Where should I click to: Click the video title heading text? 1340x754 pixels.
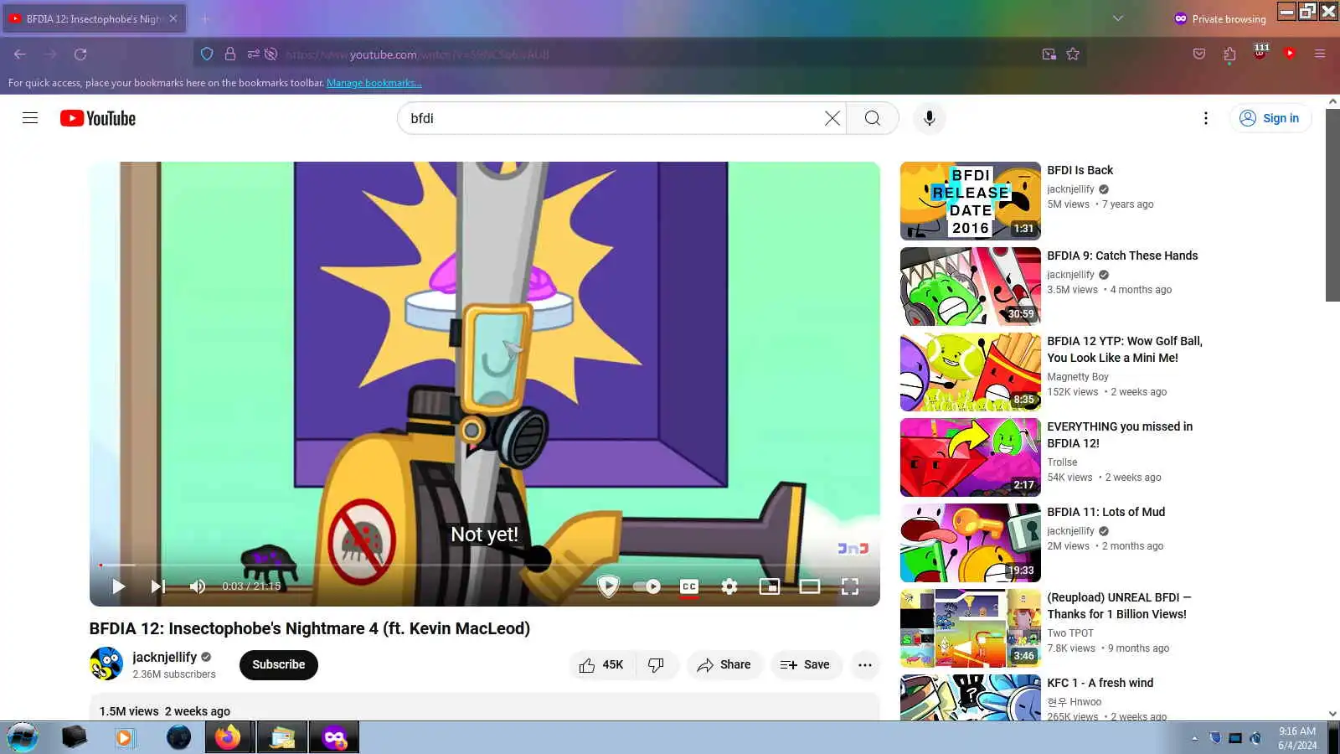tap(310, 628)
